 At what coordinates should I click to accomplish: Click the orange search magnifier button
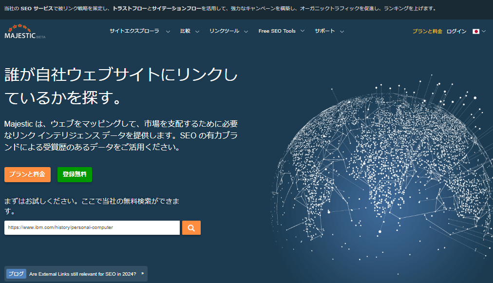pos(191,227)
